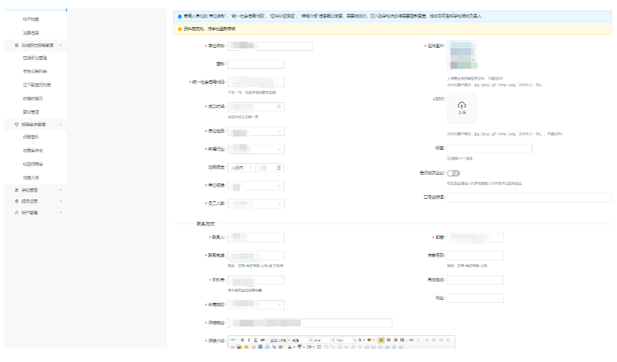The height and width of the screenshot is (362, 617).
Task: Open 校园大使 in the sidebar
Action: coord(31,178)
